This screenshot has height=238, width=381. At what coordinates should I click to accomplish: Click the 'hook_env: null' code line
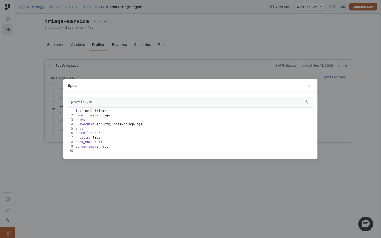pos(89,142)
